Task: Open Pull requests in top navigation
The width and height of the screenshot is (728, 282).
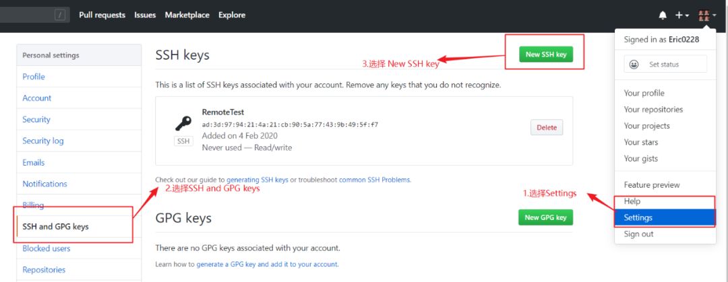Action: pos(102,15)
